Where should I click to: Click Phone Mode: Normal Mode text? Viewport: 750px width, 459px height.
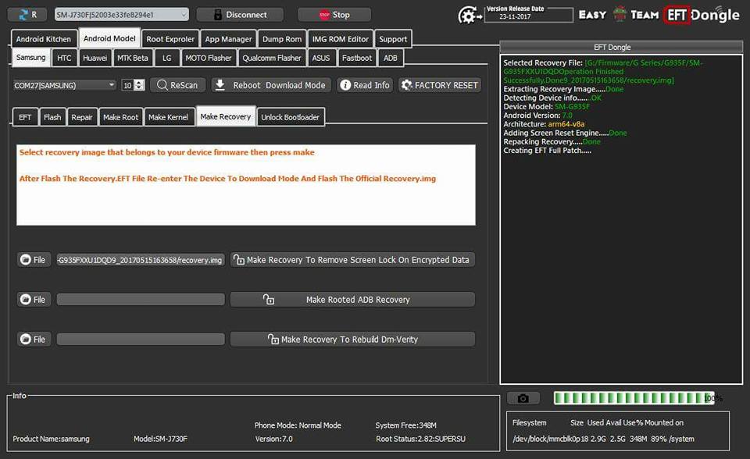pos(298,425)
